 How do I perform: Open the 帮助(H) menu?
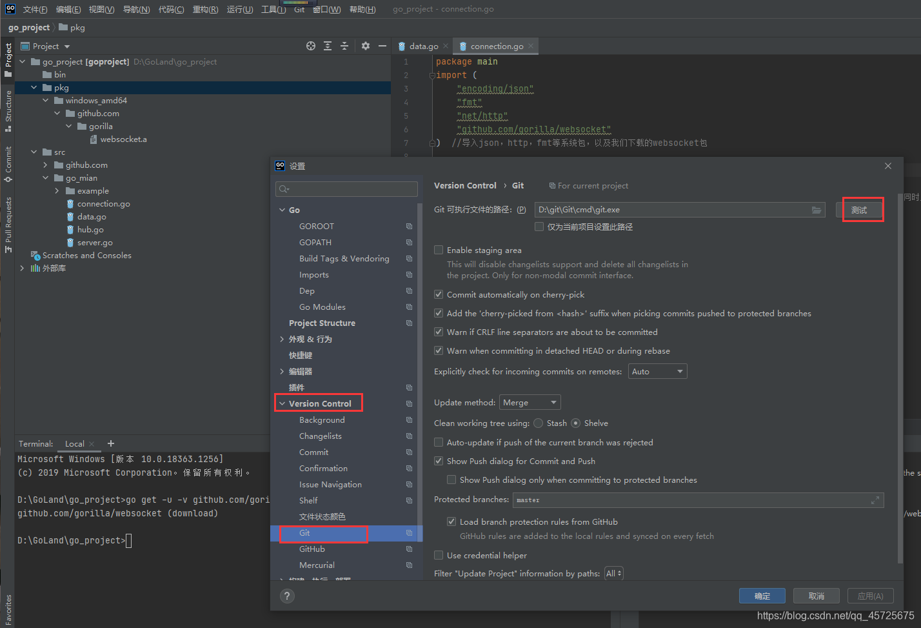pos(362,9)
